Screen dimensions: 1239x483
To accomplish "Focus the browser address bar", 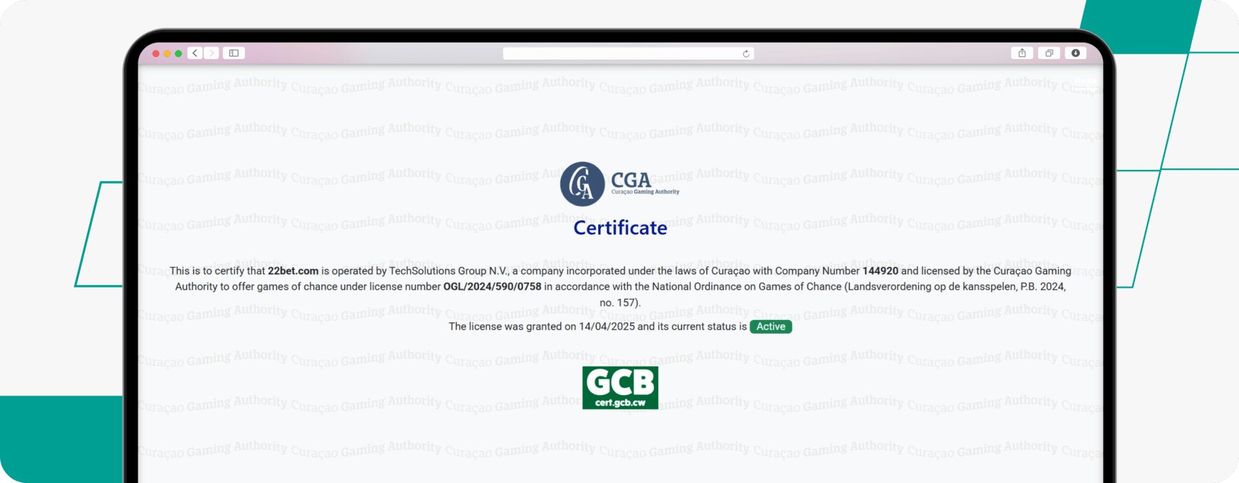I will 628,54.
